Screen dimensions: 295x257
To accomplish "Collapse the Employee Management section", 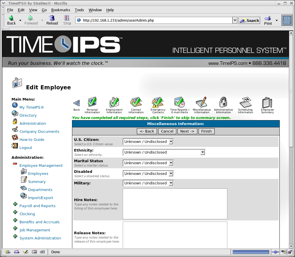I will pyautogui.click(x=15, y=164).
